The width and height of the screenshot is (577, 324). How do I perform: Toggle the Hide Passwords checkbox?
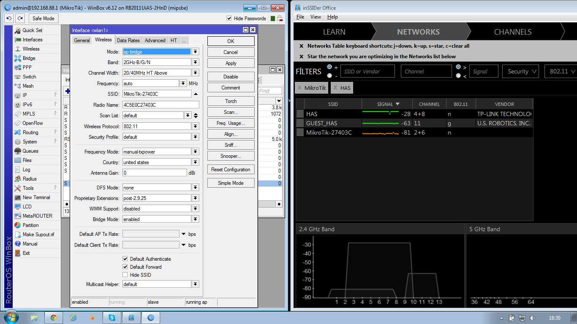pos(229,19)
